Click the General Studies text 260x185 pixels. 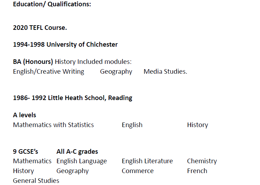(x=36, y=181)
